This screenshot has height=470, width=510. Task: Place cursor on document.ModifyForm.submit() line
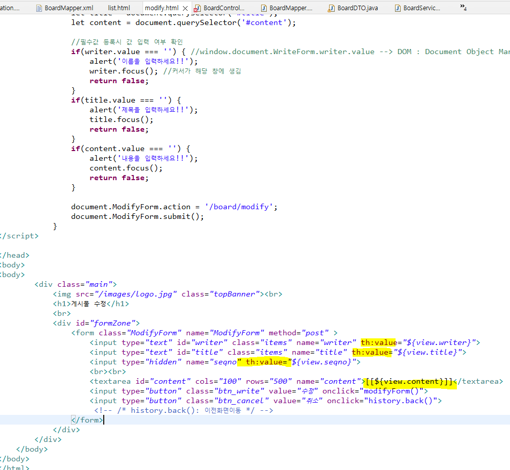coord(137,217)
